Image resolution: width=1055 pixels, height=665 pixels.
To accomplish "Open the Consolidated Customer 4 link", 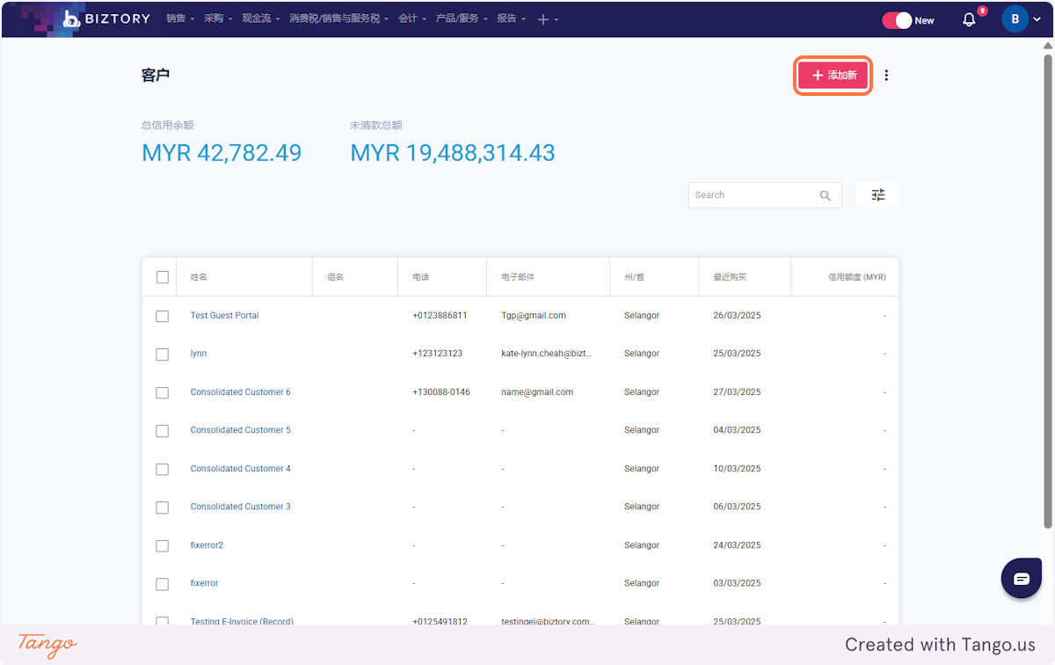I will click(240, 469).
